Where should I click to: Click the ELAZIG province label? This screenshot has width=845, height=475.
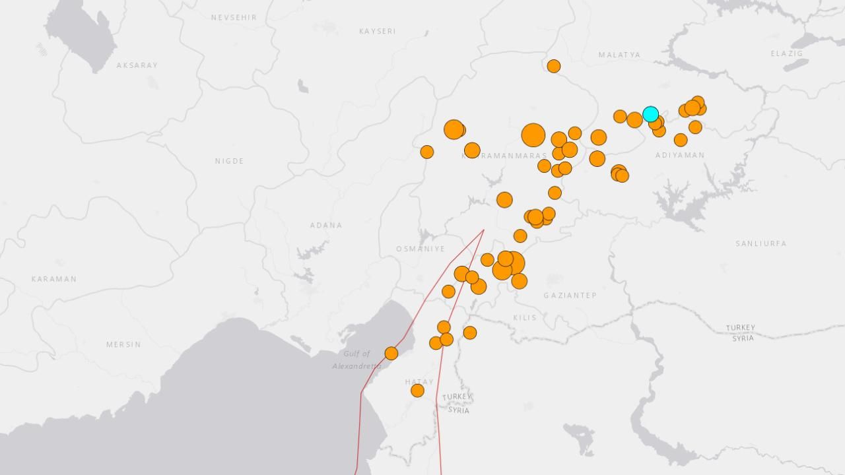tap(786, 53)
